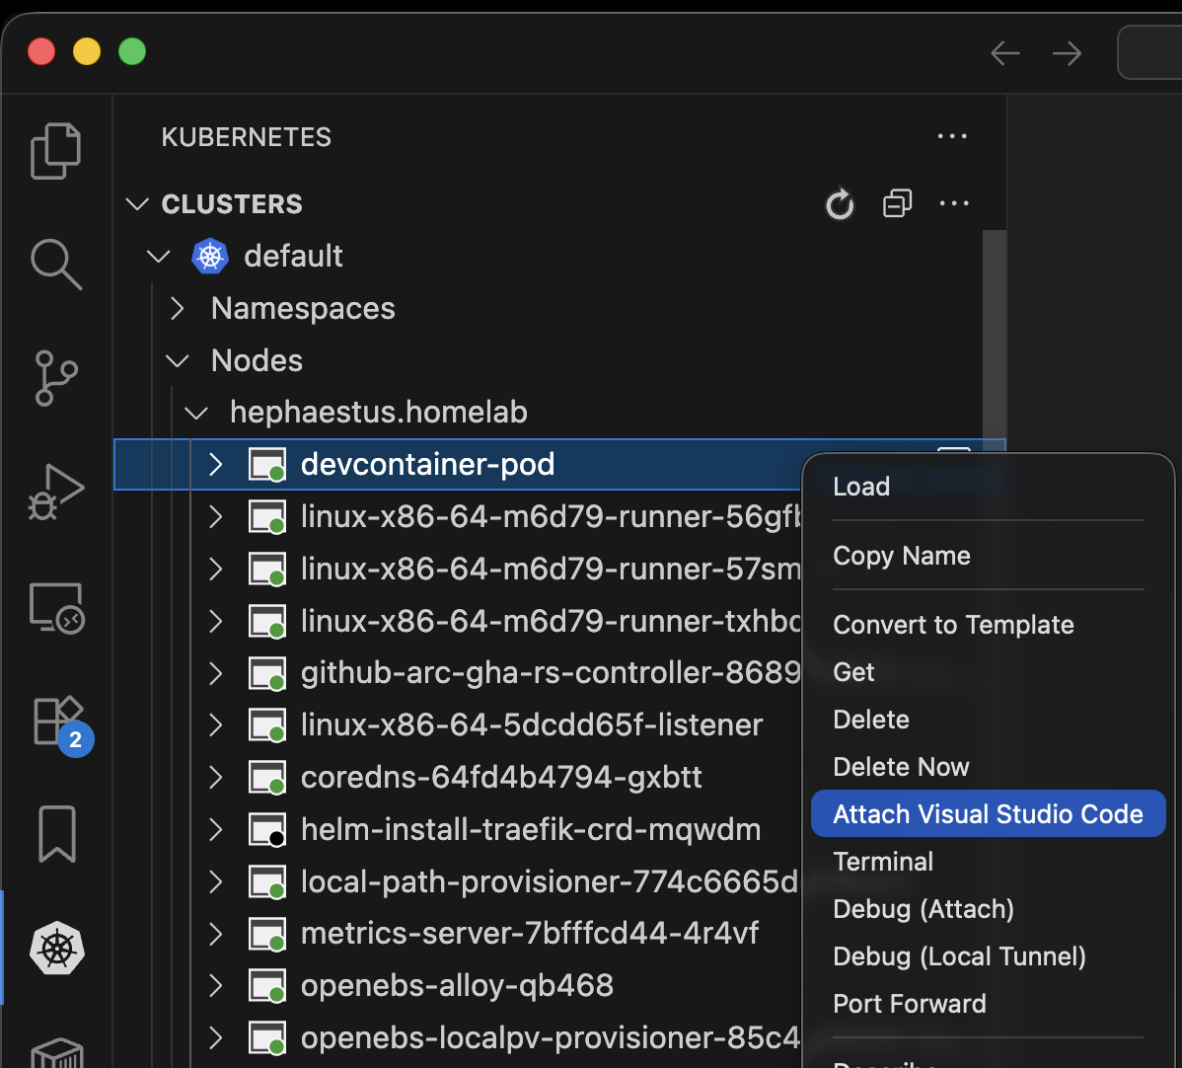Open Extensions view with badge 2
The image size is (1182, 1068).
pos(56,722)
